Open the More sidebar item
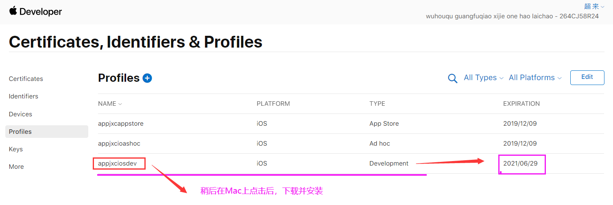Screen dimensions: 613x205 click(16, 167)
